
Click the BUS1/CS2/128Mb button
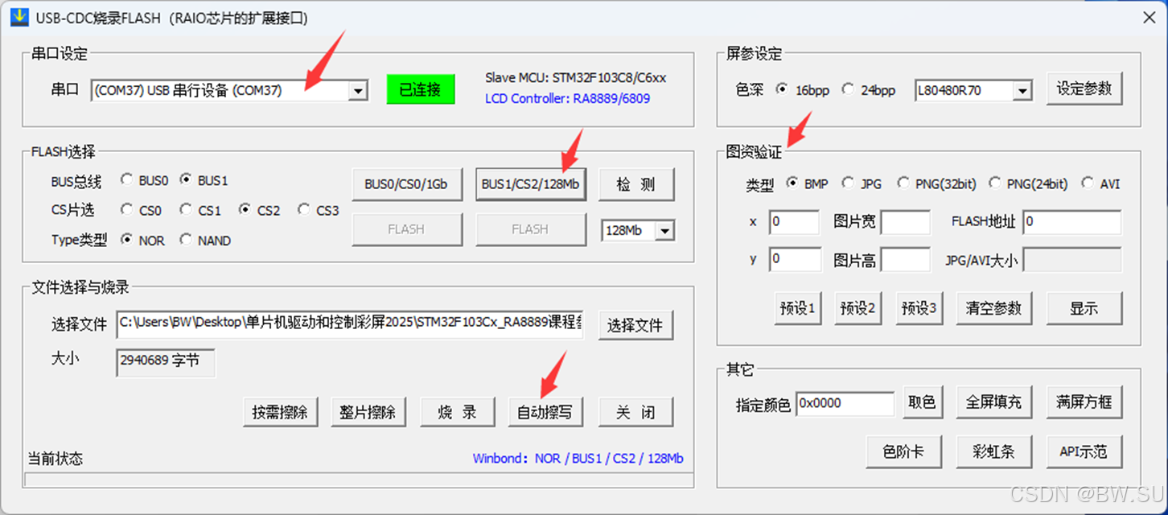pos(531,184)
